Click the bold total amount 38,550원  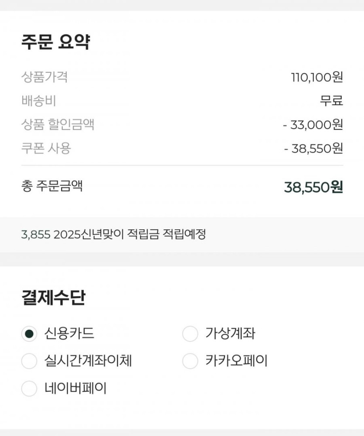313,187
